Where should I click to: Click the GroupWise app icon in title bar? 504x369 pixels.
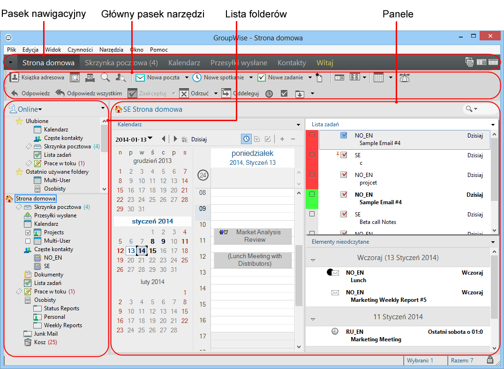(9, 38)
